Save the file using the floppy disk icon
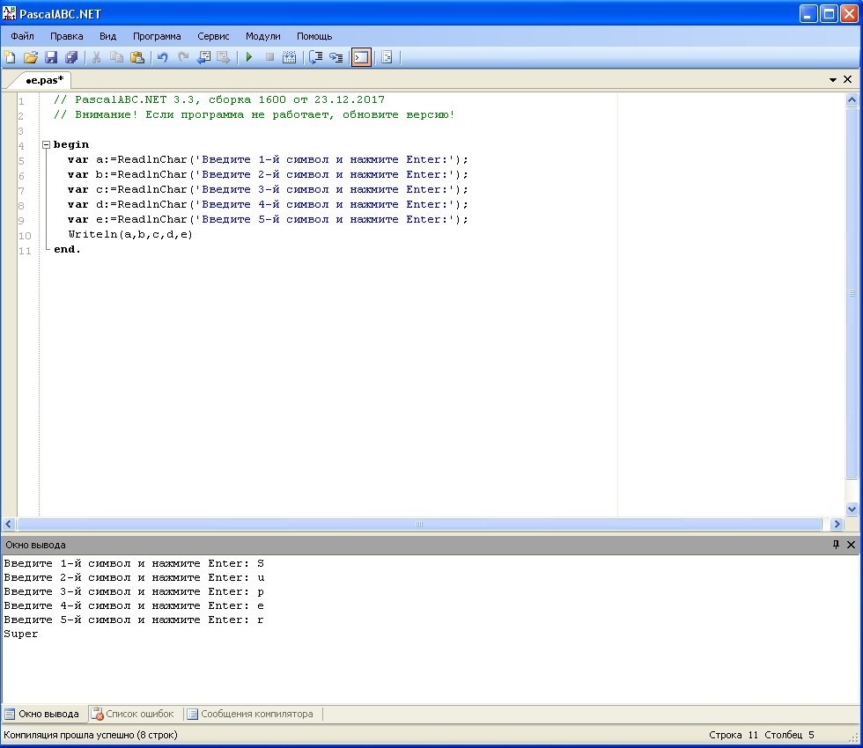The image size is (863, 748). pyautogui.click(x=51, y=57)
